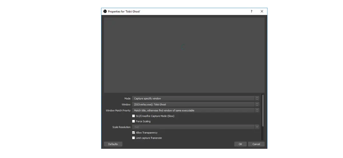Open the Mode dropdown 'Capture specific window'
This screenshot has height=158, width=343.
(196, 98)
